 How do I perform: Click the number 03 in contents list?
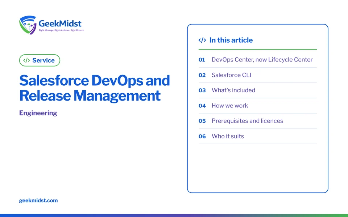tap(202, 90)
